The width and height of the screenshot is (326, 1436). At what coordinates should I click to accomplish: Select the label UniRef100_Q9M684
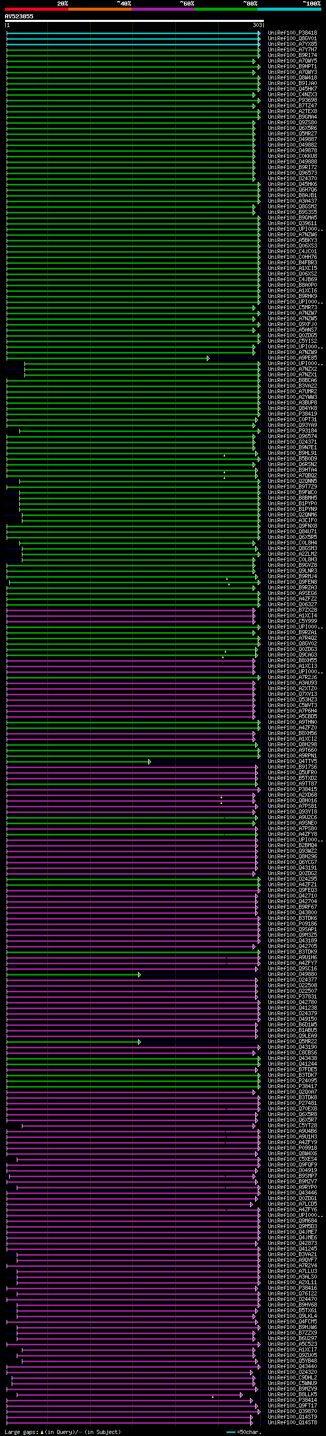point(292,1221)
